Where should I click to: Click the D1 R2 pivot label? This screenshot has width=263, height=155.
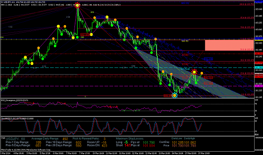(x=185, y=64)
